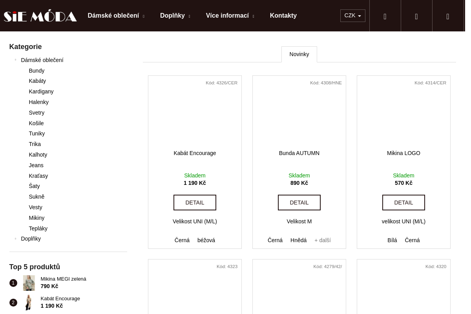Expand the Více informací navigation menu
Viewport: 471px width, 314px height.
click(230, 16)
